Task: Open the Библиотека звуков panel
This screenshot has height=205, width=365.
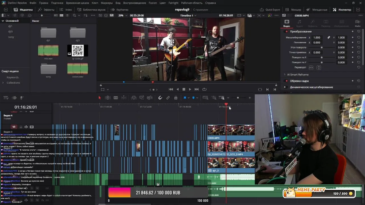Action: point(91,10)
